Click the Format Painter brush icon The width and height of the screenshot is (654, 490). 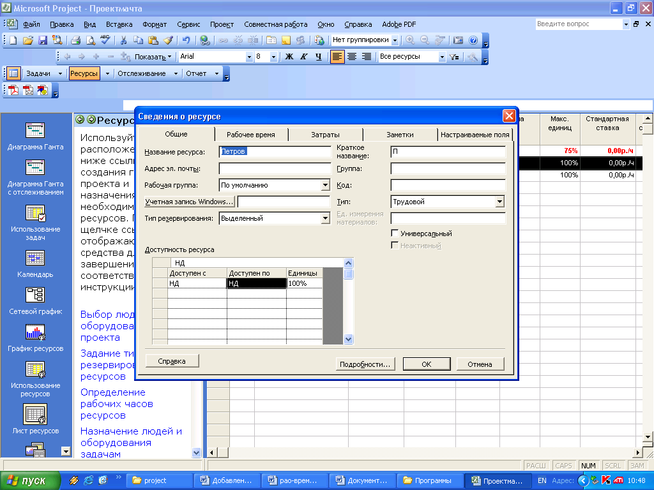(168, 40)
